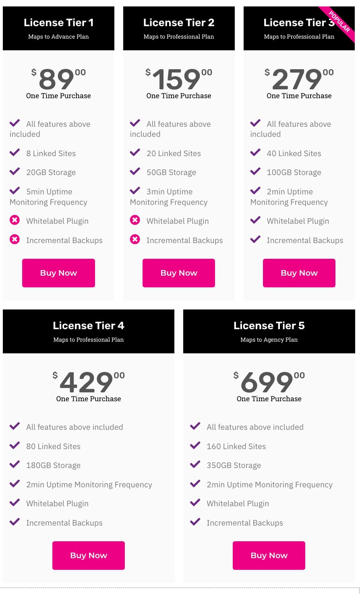This screenshot has width=360, height=594.
Task: Buy License Tier 4 for $429
Action: [x=89, y=555]
